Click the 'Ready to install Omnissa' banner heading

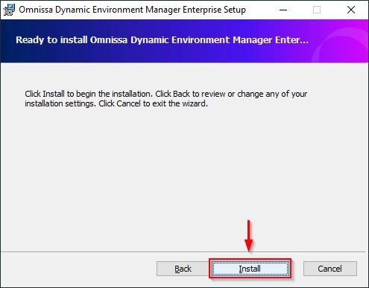coord(162,40)
